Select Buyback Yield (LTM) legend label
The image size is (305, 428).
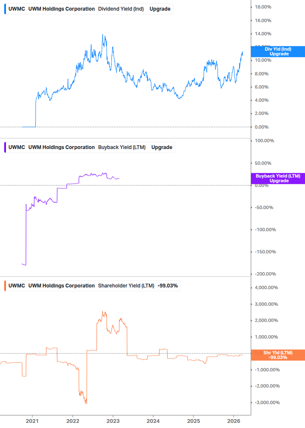click(122, 147)
